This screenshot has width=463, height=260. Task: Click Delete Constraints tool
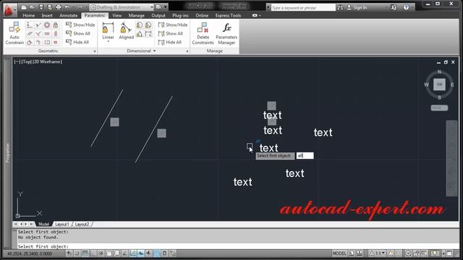click(x=203, y=33)
